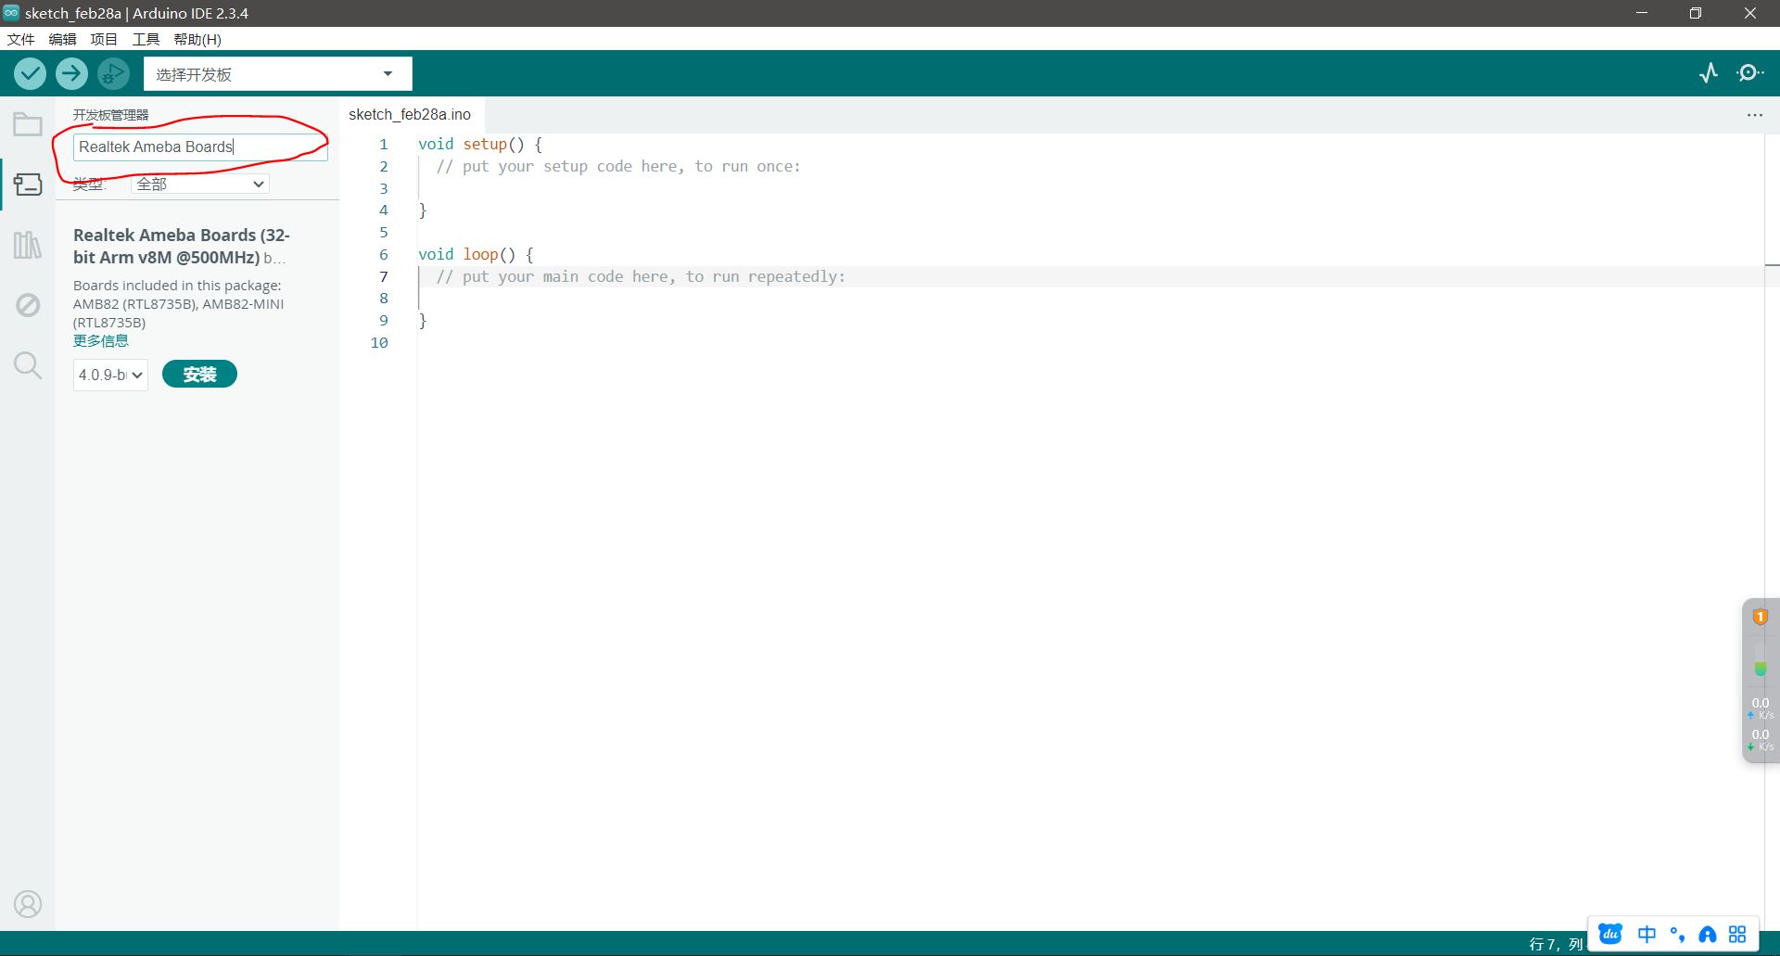This screenshot has width=1780, height=956.
Task: Open the 更多信息 link
Action: pos(101,340)
